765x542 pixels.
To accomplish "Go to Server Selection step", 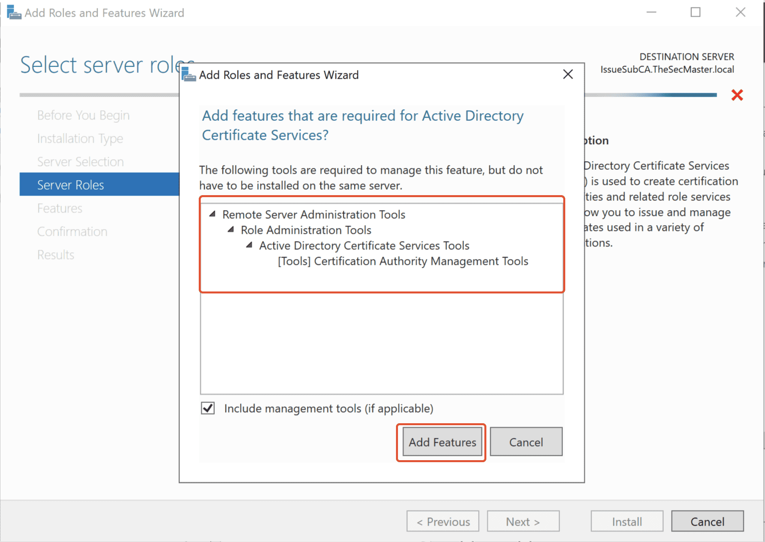I will [80, 162].
